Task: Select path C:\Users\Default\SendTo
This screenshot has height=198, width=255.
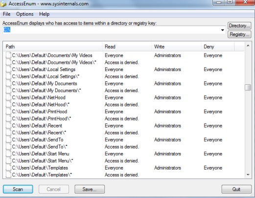Action: tap(38, 140)
